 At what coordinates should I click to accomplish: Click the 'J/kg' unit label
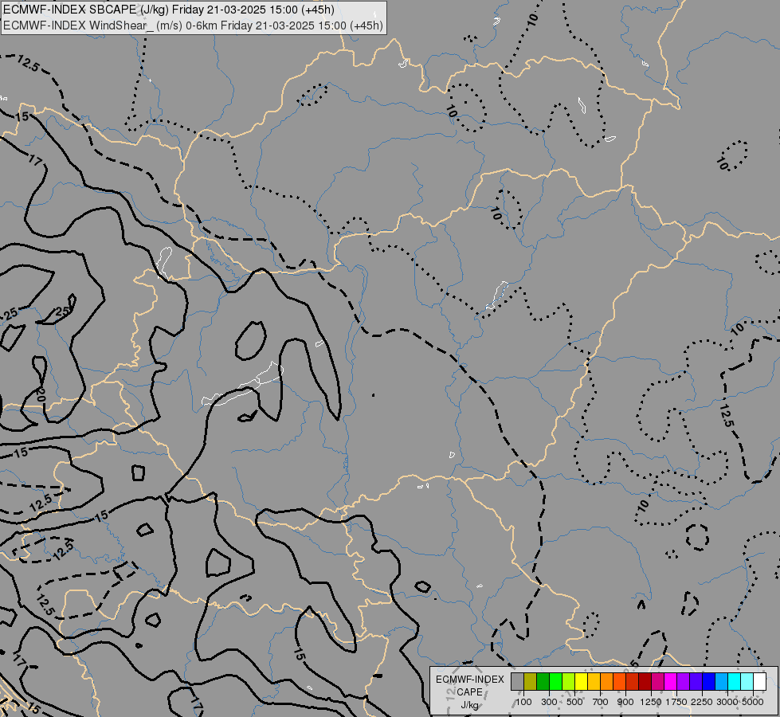[469, 705]
